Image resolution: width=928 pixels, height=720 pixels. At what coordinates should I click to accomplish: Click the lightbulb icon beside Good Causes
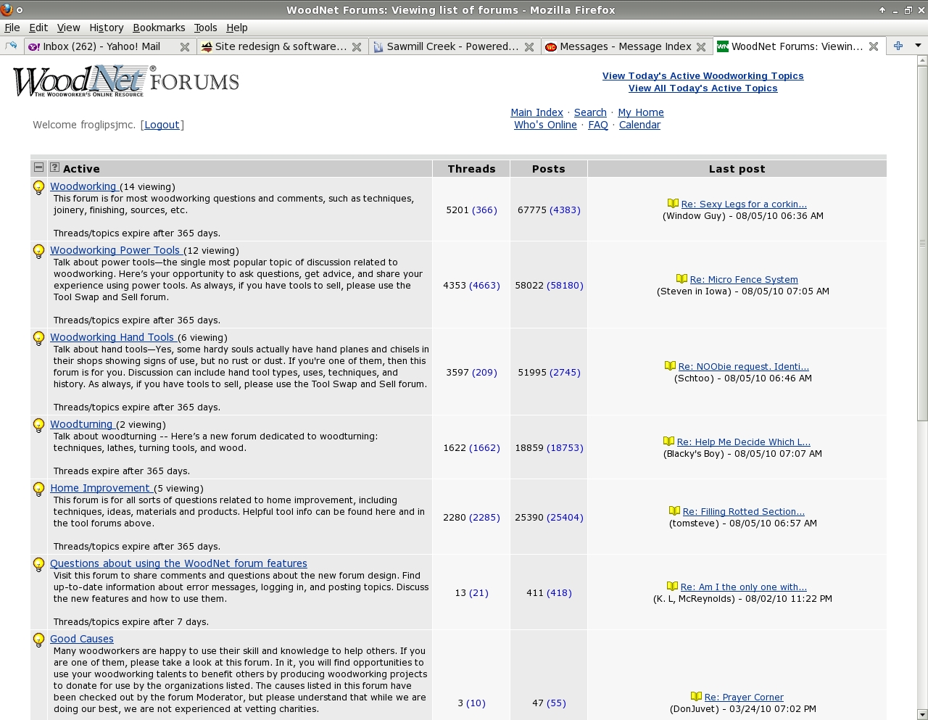point(39,640)
